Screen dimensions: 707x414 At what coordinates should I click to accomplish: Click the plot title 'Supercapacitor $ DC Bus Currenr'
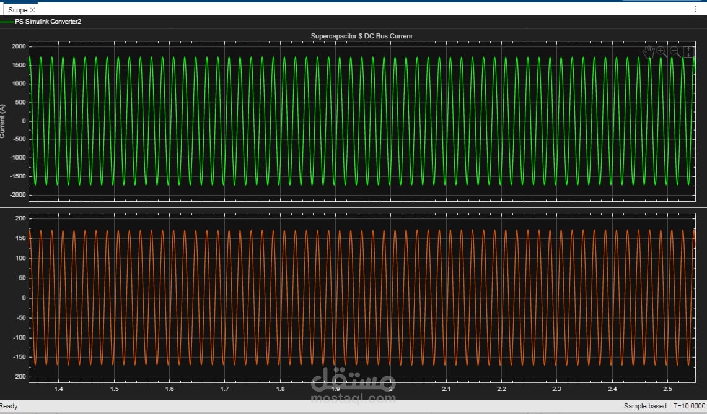pos(362,36)
